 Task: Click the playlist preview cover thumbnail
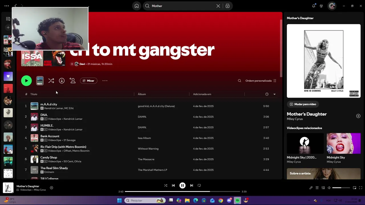click(40, 81)
